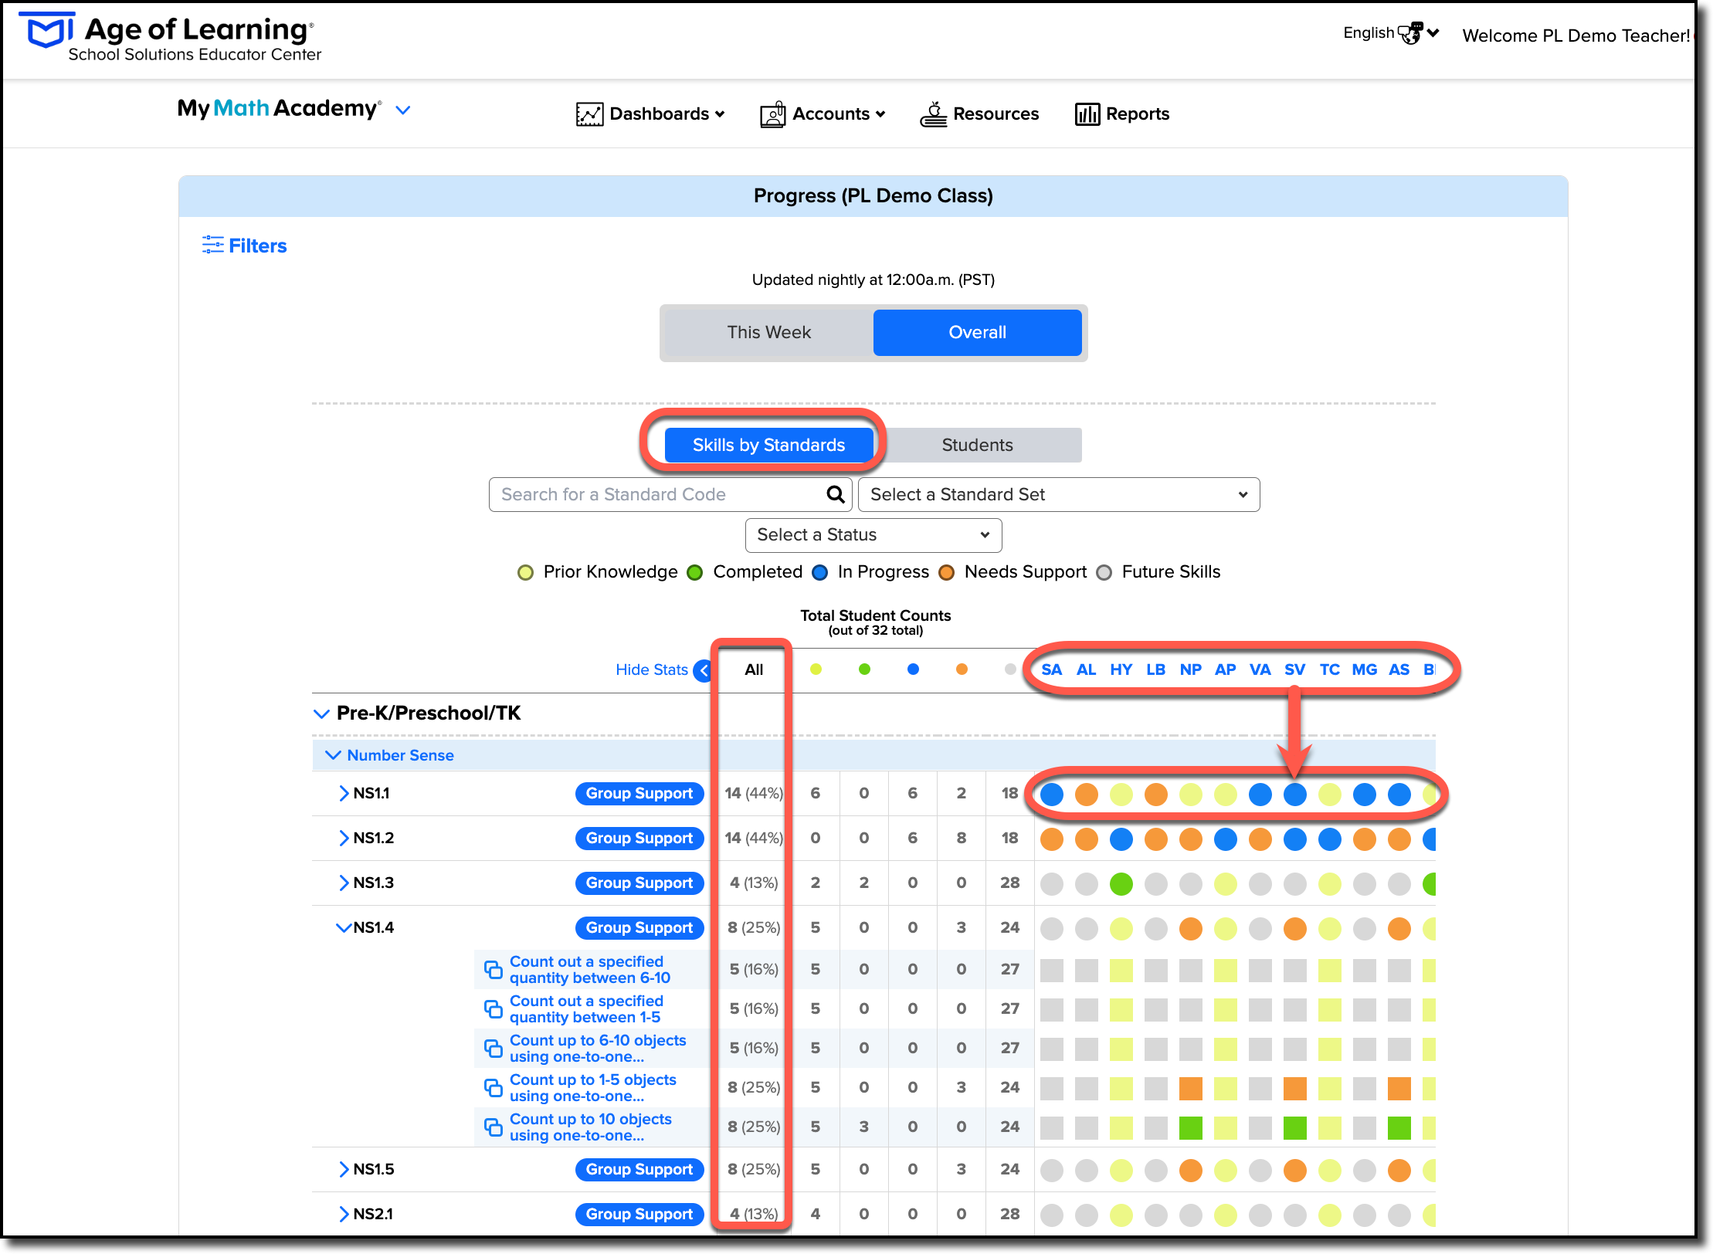Open the Dashboards menu
This screenshot has width=1713, height=1254.
650,114
